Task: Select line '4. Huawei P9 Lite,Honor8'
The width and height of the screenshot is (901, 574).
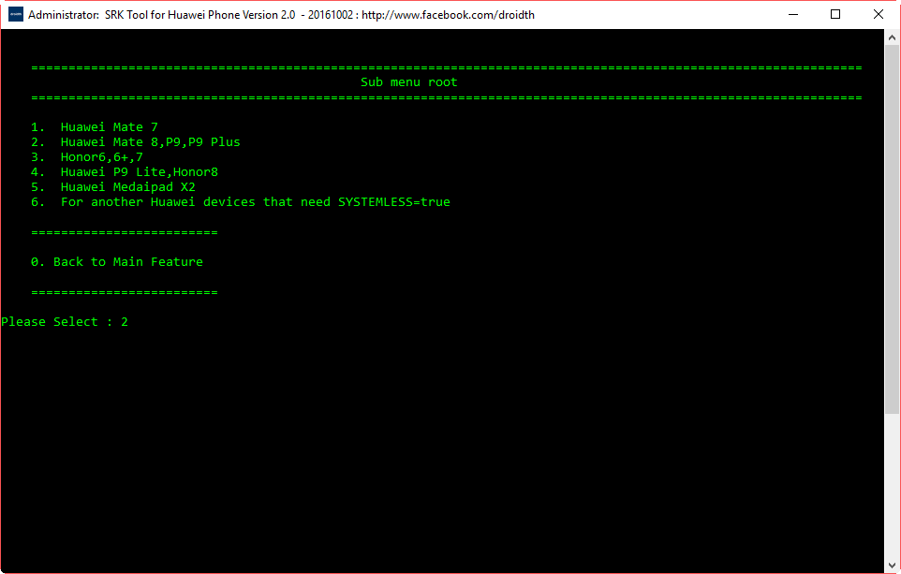Action: pos(125,171)
